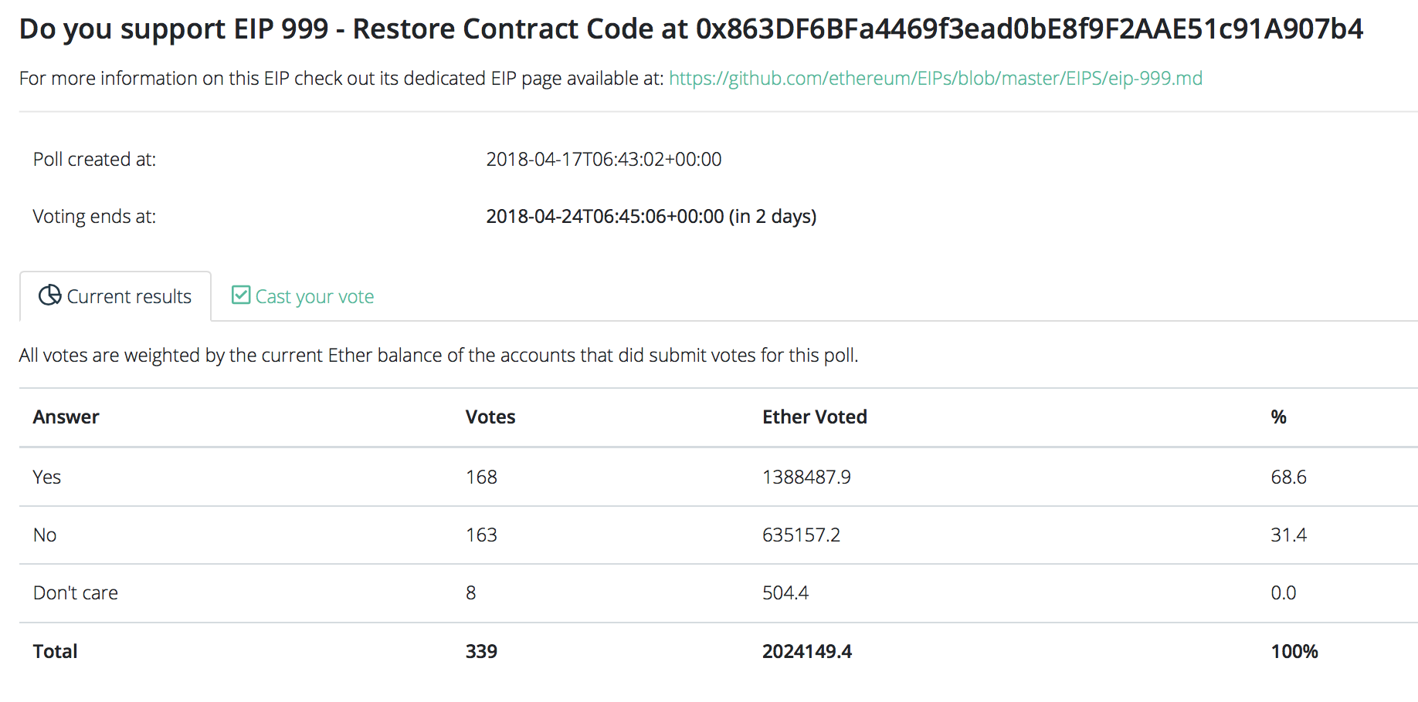The width and height of the screenshot is (1418, 702).
Task: Click the poll title heading
Action: click(691, 29)
